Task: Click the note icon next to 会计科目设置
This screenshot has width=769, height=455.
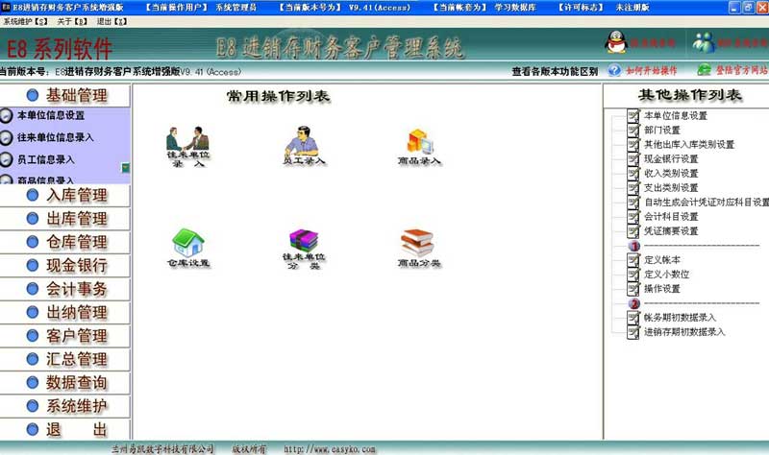Action: [x=633, y=217]
